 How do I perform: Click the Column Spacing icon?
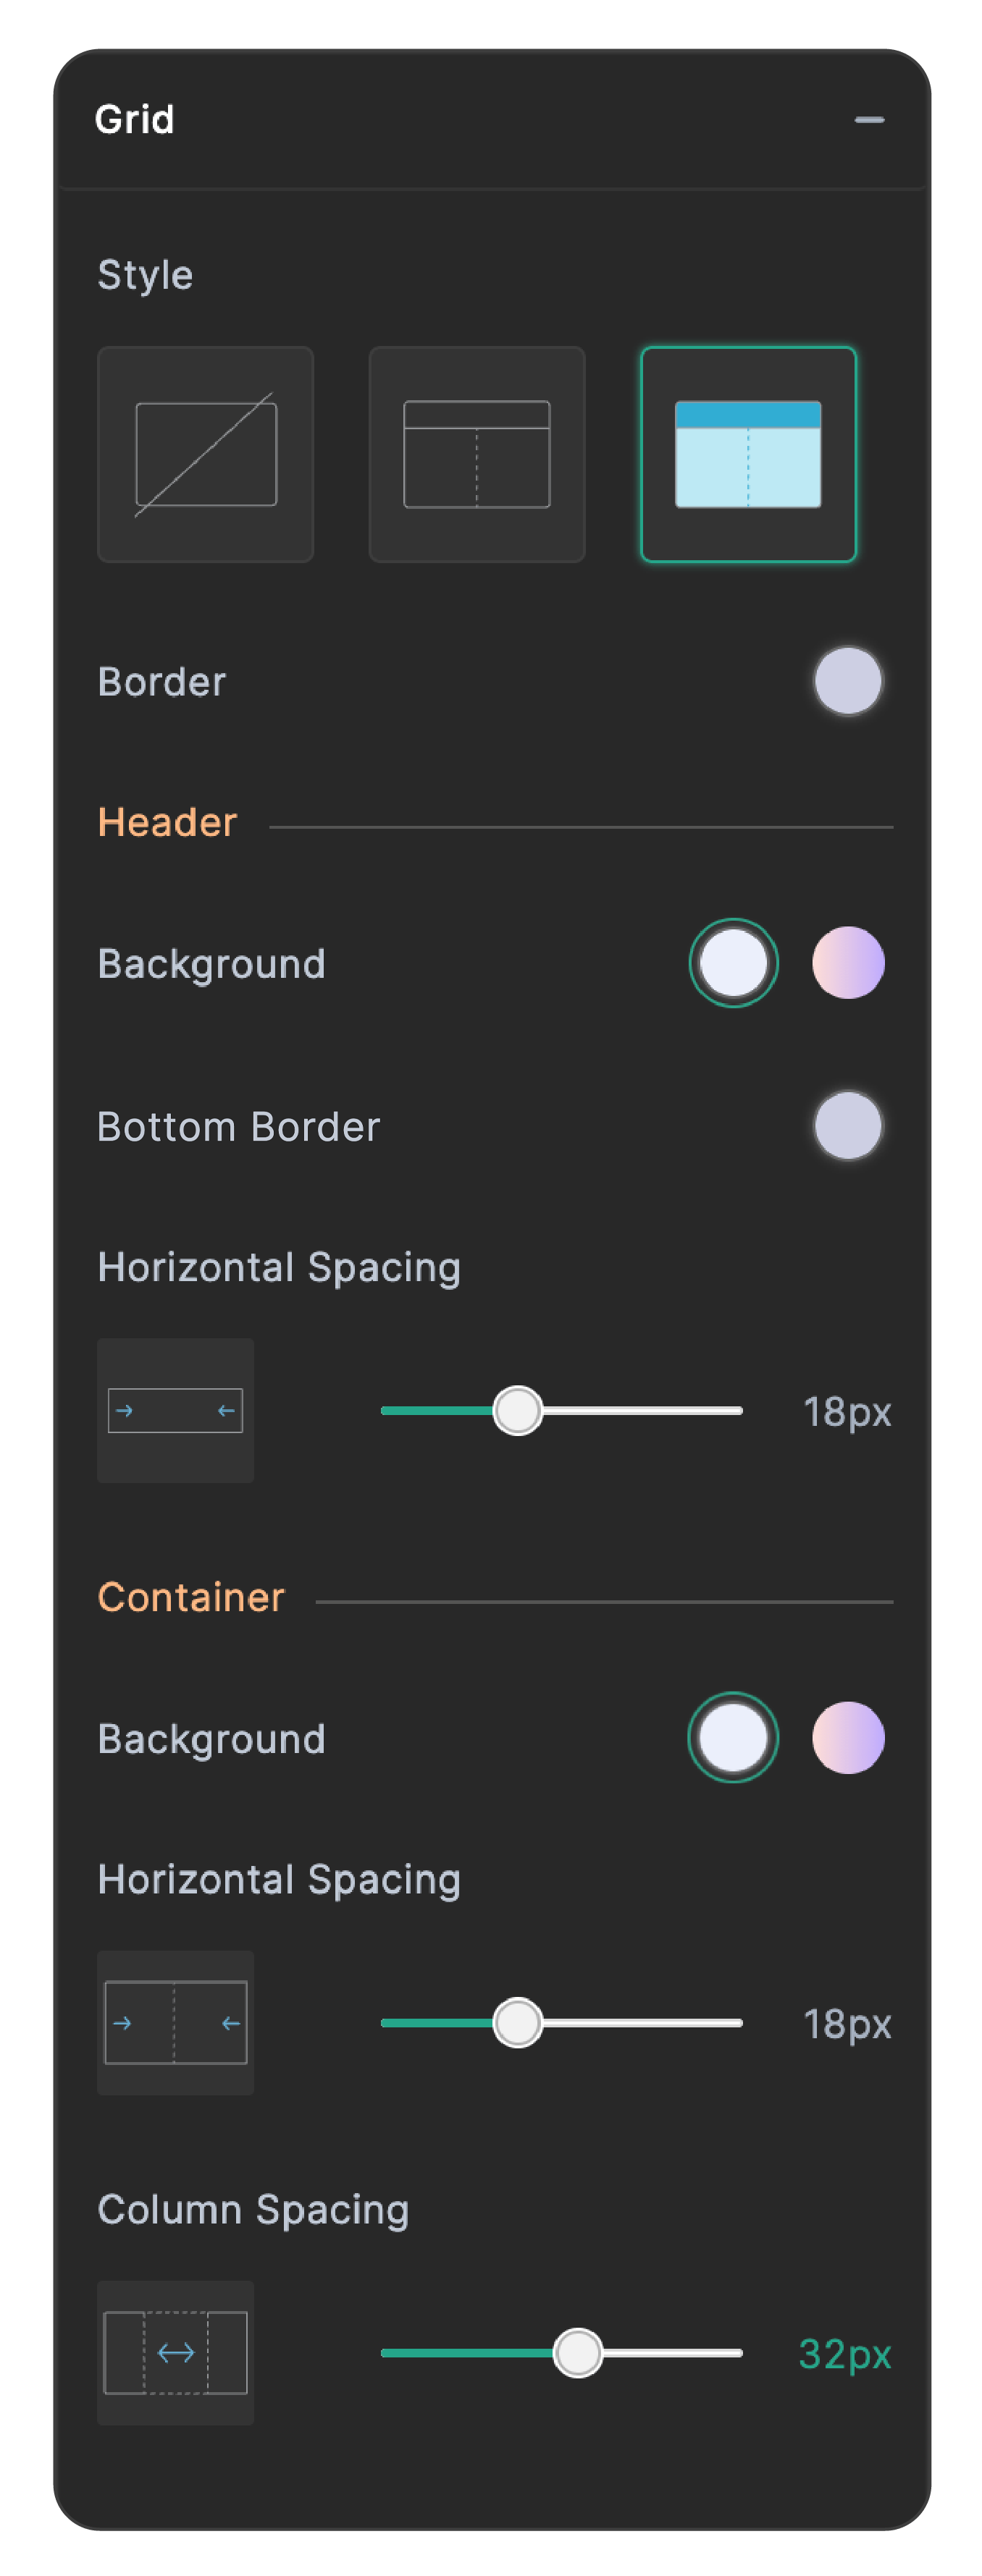[175, 2352]
